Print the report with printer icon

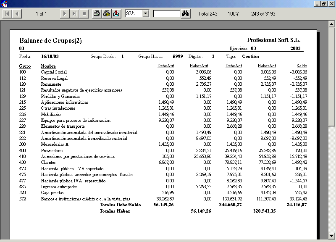[97, 14]
